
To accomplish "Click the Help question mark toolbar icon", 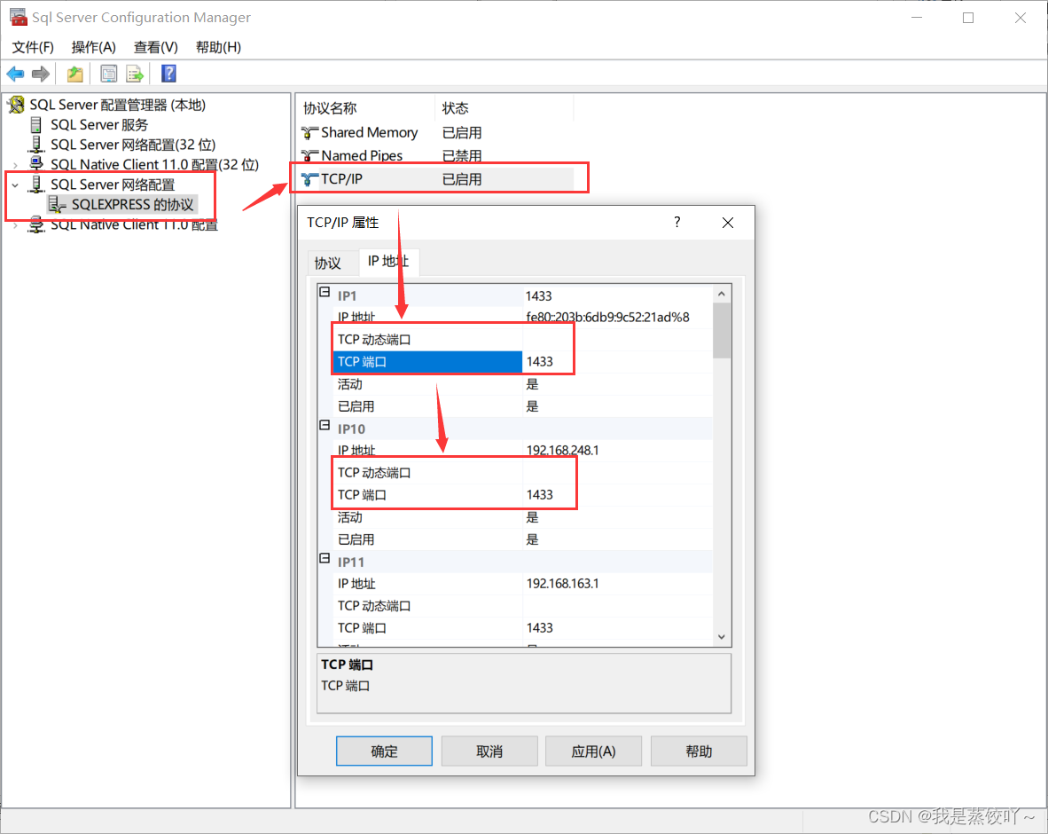I will click(x=168, y=74).
